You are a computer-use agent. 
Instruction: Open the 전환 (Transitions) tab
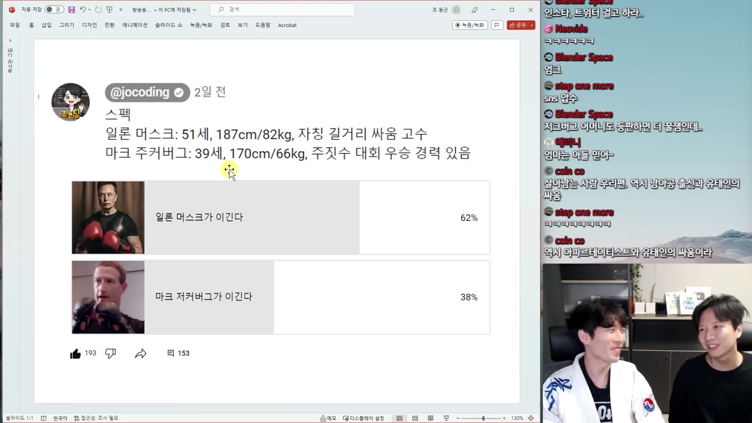click(110, 25)
